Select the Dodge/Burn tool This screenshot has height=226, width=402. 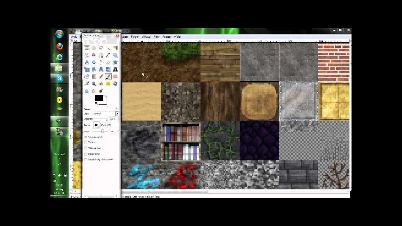click(x=101, y=91)
